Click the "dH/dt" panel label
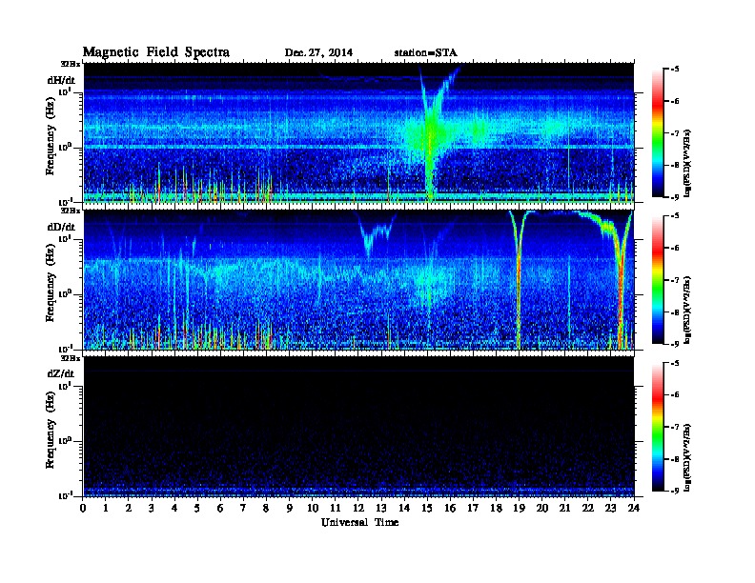Viewport: 755px width, 583px height. 61,80
